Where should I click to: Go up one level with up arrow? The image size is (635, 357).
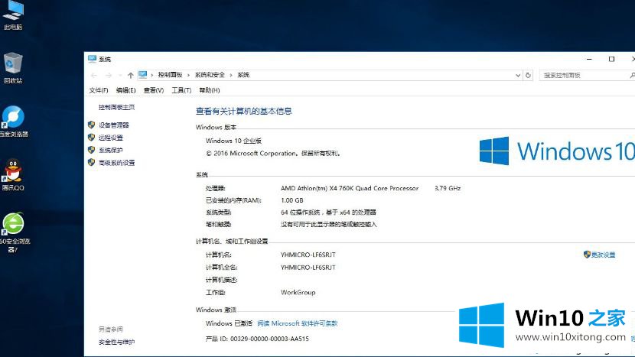pyautogui.click(x=130, y=75)
